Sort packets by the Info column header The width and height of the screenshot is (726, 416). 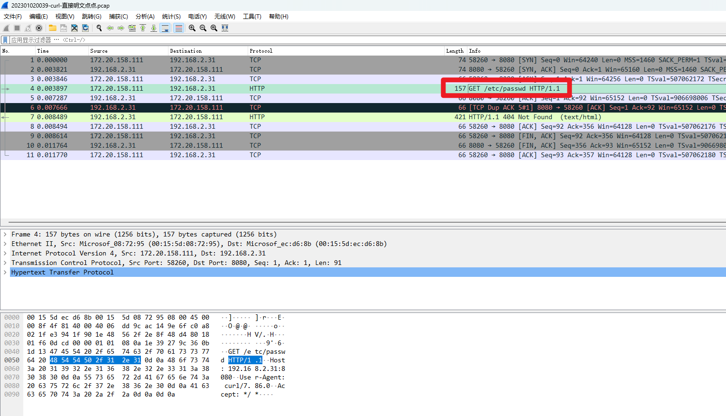click(597, 51)
